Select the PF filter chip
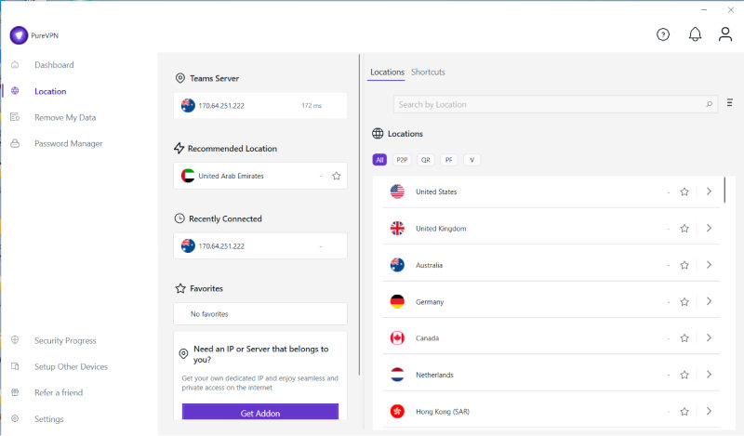The image size is (744, 436). click(x=448, y=160)
